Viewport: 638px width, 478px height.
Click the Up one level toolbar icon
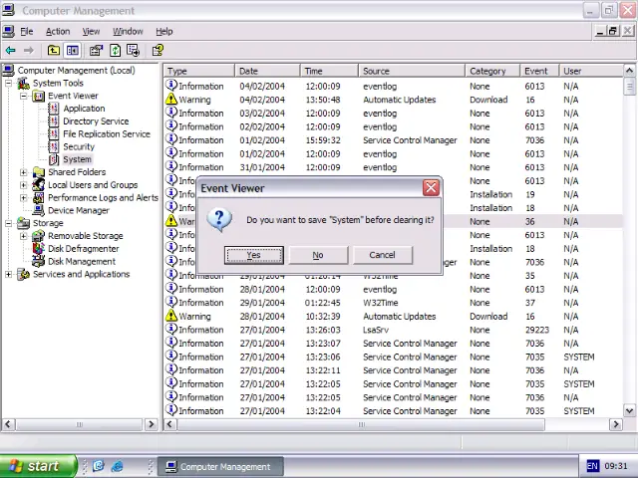[54, 51]
